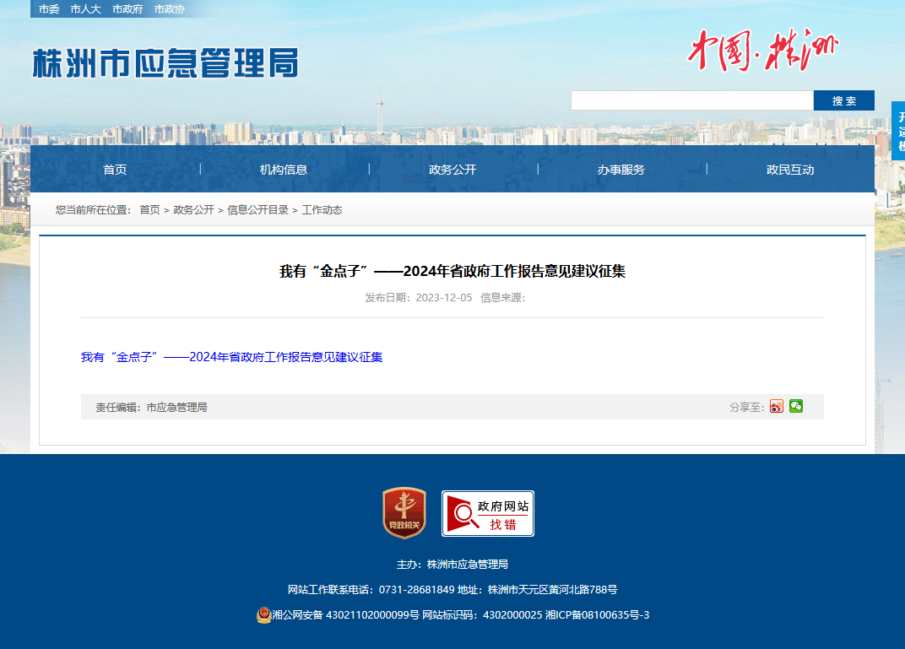The width and height of the screenshot is (905, 649).
Task: Click the 中国·株洲 calligraphy logo
Action: point(762,50)
